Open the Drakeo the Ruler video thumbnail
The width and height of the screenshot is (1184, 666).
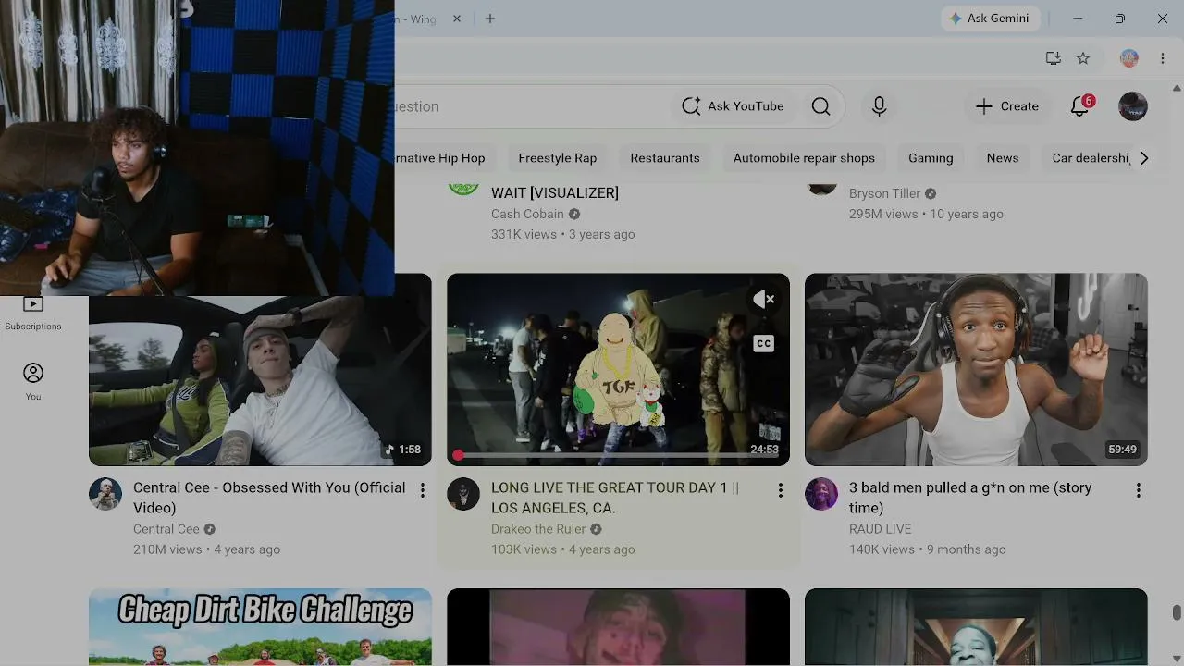click(618, 369)
